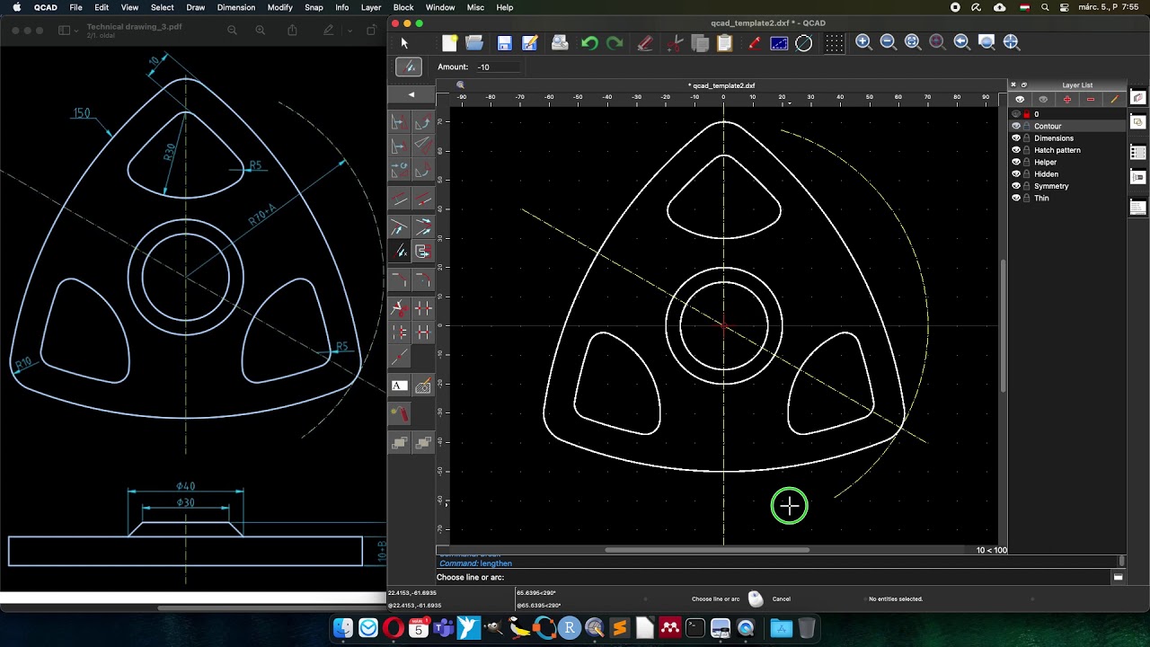Choose the Trim tool in modify toolbar
Image resolution: width=1150 pixels, height=647 pixels.
click(x=400, y=227)
